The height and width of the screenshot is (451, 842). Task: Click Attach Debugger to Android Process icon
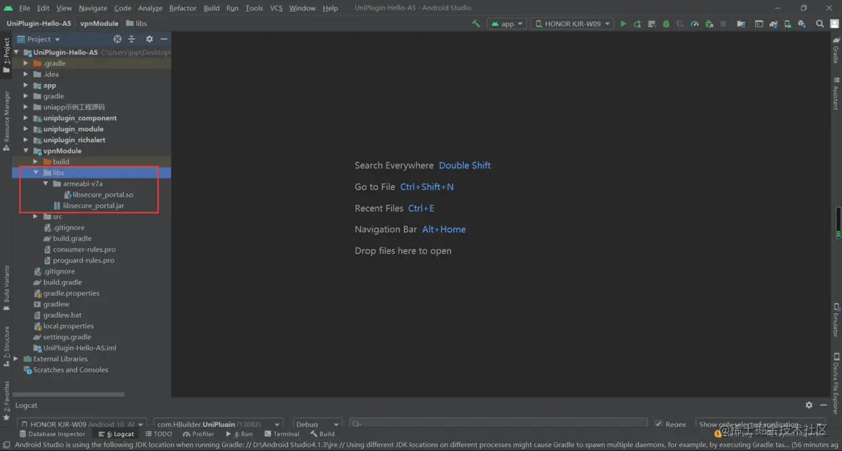click(709, 24)
